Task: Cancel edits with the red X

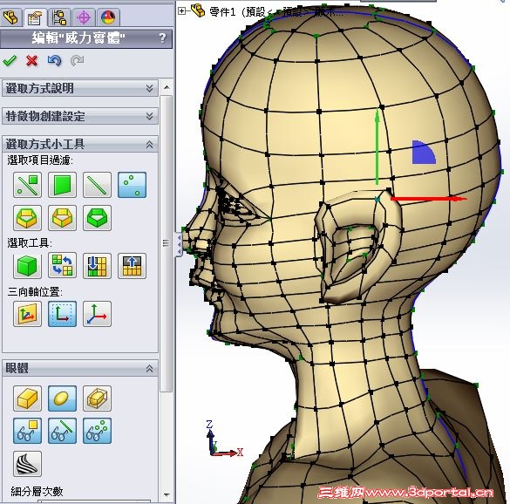Action: tap(32, 61)
